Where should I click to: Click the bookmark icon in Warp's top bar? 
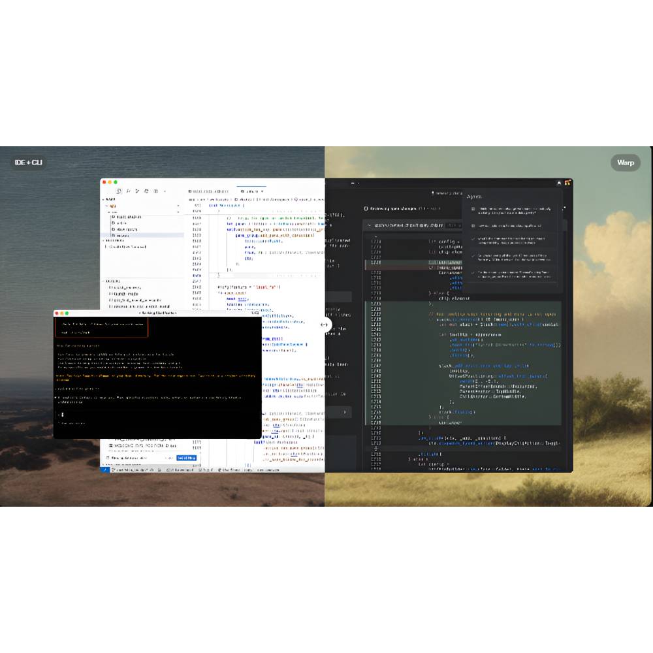click(x=432, y=191)
